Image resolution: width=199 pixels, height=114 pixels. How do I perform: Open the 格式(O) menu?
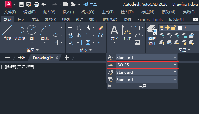(x=87, y=12)
